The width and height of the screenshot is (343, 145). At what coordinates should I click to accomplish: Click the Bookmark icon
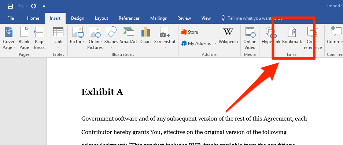coord(292,32)
